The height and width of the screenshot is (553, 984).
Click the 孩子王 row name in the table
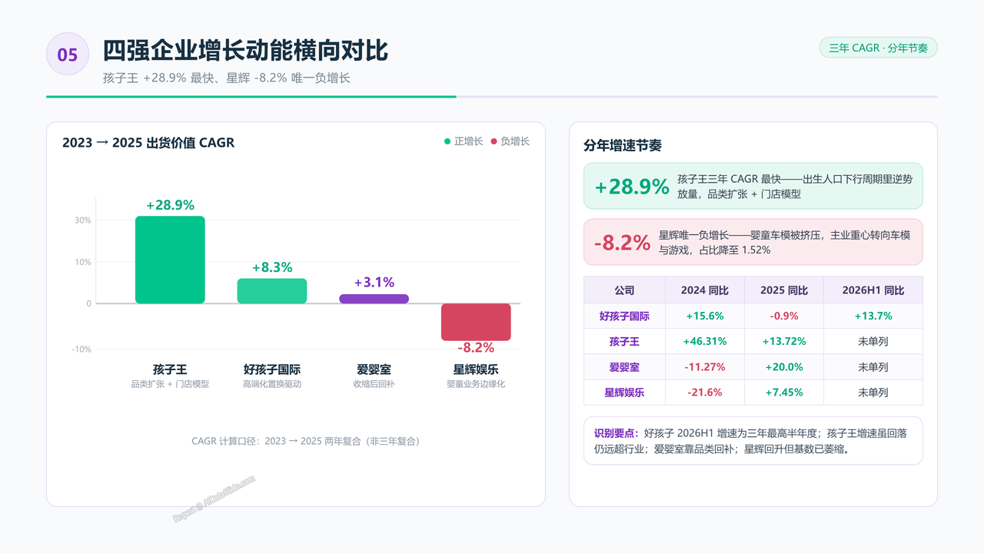tap(624, 341)
